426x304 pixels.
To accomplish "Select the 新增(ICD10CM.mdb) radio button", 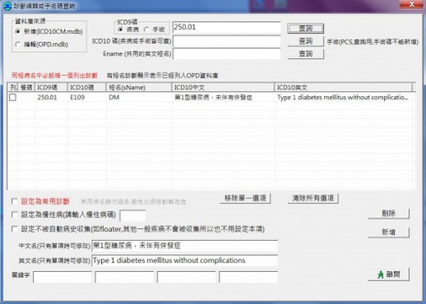I will (x=19, y=31).
